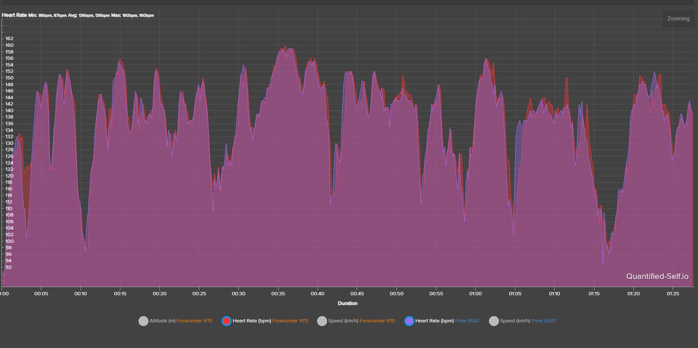Click the 00:35 duration axis tick
This screenshot has height=348, width=698.
278,294
